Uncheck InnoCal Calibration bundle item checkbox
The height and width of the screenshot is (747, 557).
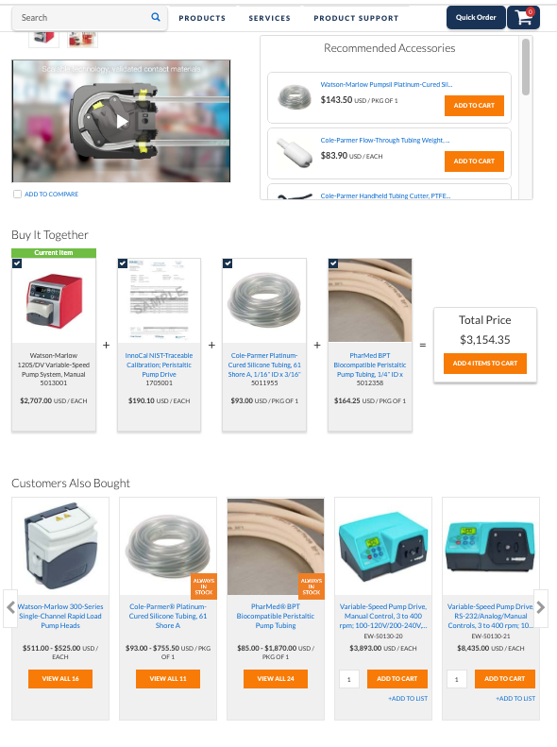coord(123,263)
